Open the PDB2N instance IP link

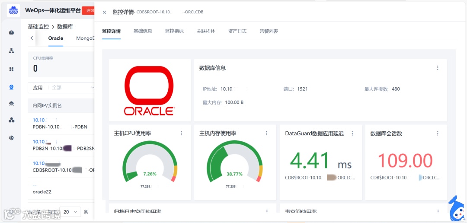(x=39, y=141)
